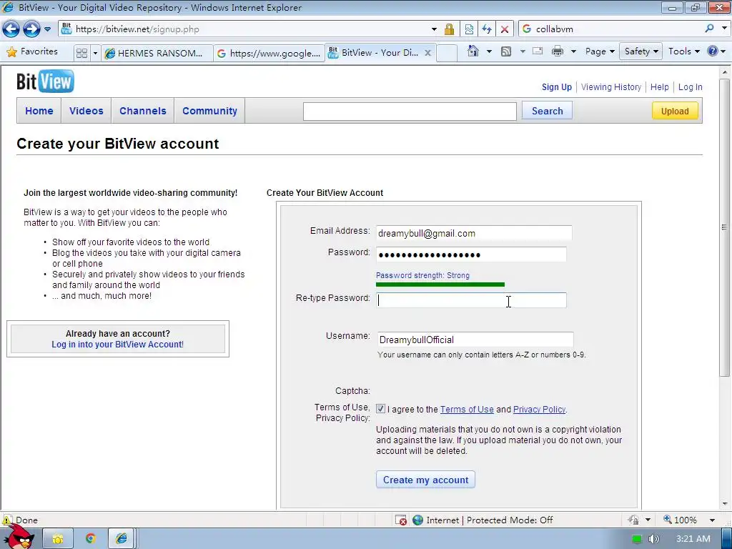Screen dimensions: 732x549
Task: Go to the Channels navigation tab
Action: pyautogui.click(x=143, y=111)
